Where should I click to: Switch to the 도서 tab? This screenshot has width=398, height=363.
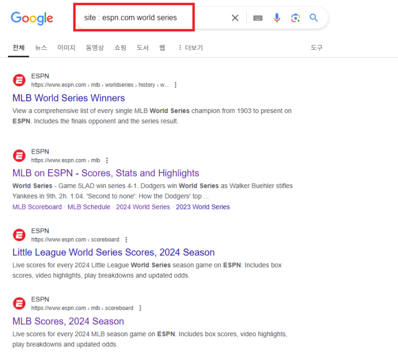142,48
